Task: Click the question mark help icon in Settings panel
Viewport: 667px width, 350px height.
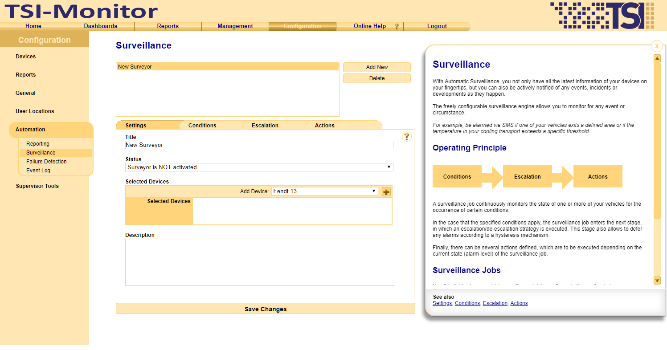Action: pyautogui.click(x=406, y=137)
